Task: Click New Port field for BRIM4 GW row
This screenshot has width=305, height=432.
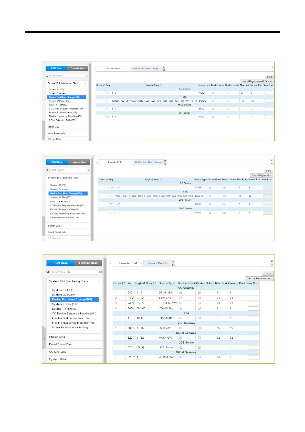Action: [253, 293]
